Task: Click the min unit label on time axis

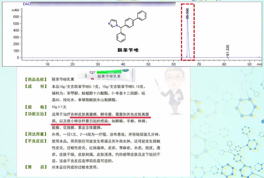Action: (x=259, y=64)
